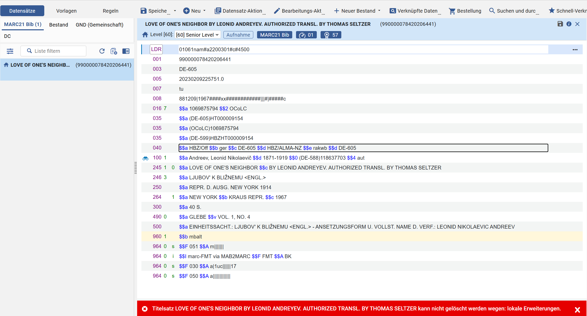Click the panel divider drag handle
The height and width of the screenshot is (316, 587).
pos(136,168)
